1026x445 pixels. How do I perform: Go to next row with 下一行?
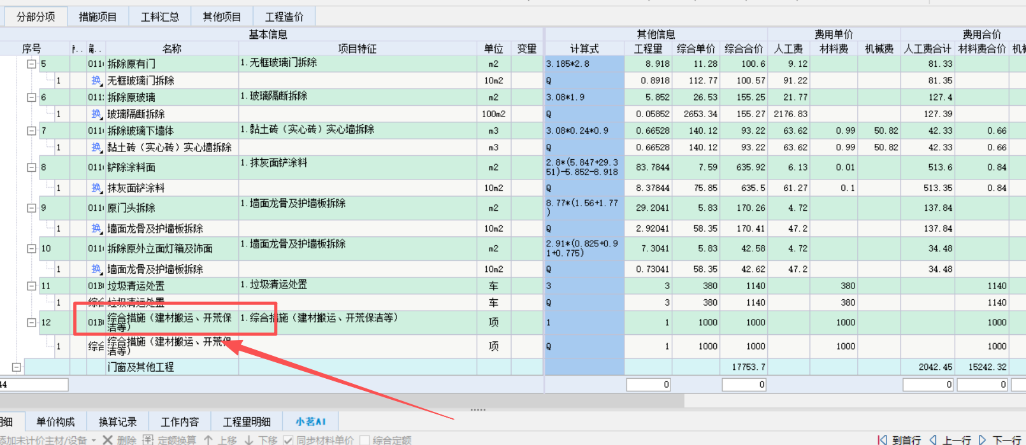(999, 440)
